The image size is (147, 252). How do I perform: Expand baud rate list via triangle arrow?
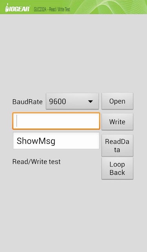91,102
